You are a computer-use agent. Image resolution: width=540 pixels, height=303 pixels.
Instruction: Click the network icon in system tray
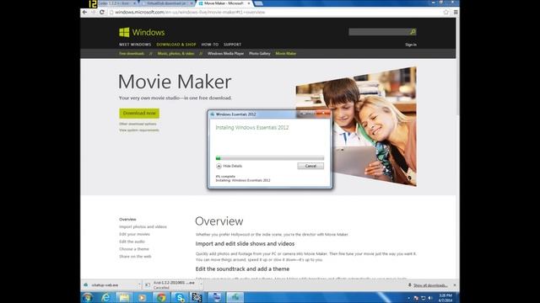[x=423, y=298]
